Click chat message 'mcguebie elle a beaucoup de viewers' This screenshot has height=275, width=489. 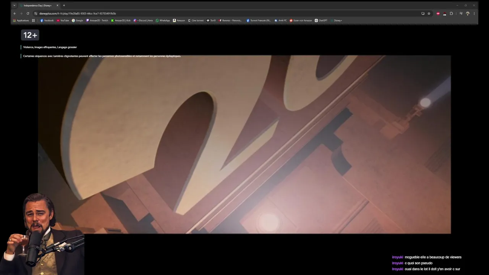[x=427, y=257]
